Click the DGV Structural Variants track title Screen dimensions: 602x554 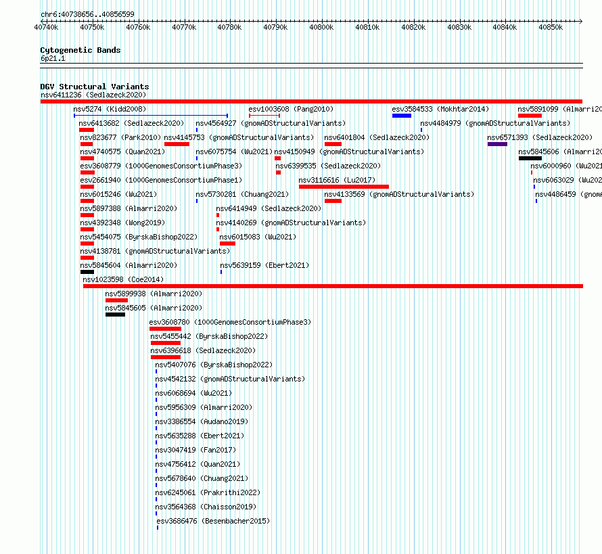(95, 87)
